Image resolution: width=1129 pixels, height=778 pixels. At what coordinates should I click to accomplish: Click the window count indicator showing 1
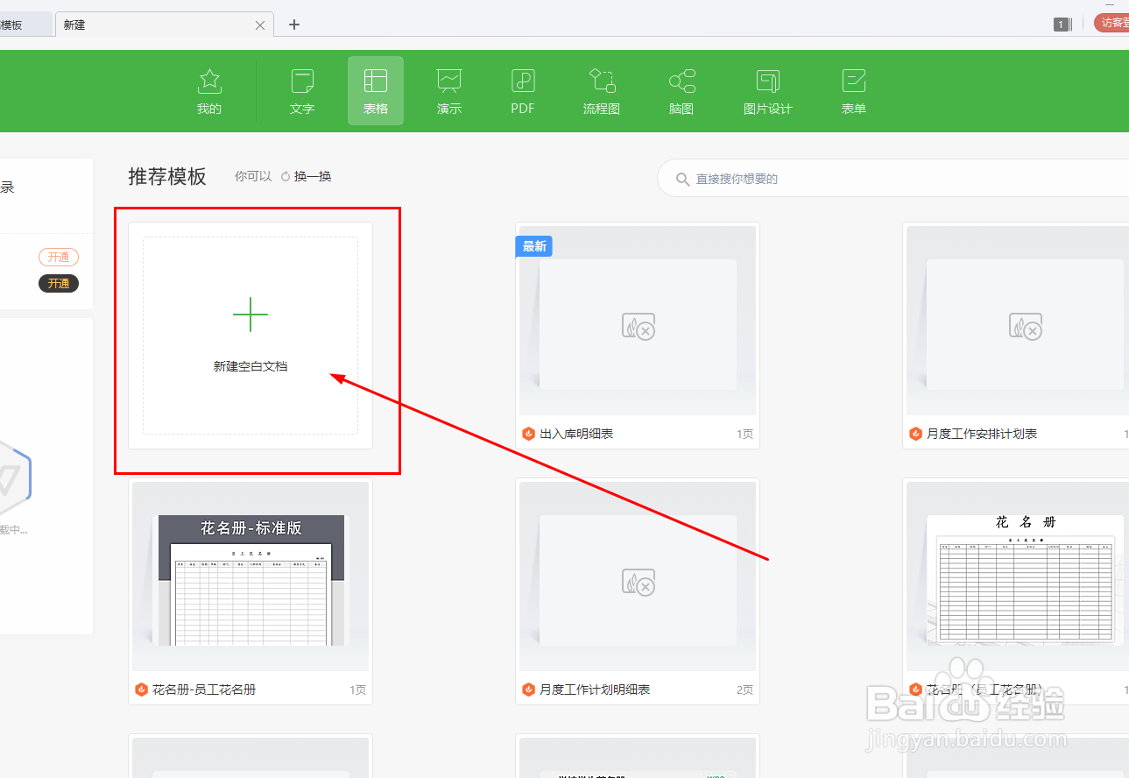pos(1062,25)
